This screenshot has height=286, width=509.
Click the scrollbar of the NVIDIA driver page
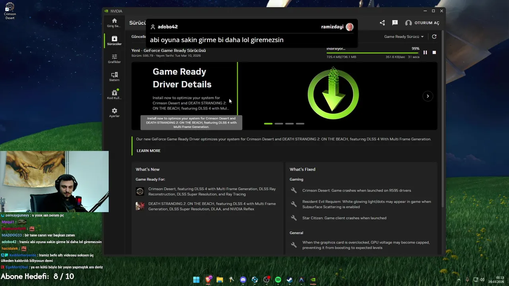(443, 119)
